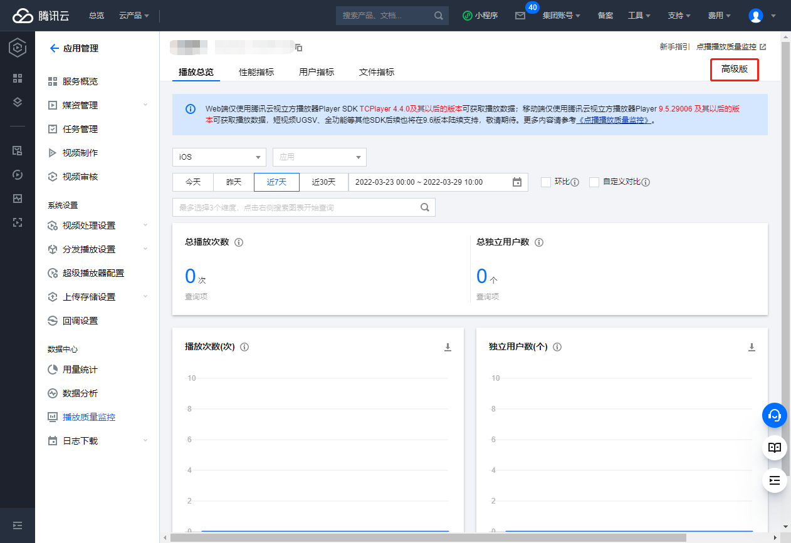This screenshot has width=791, height=543.
Task: Click the user avatar icon
Action: coord(756,16)
